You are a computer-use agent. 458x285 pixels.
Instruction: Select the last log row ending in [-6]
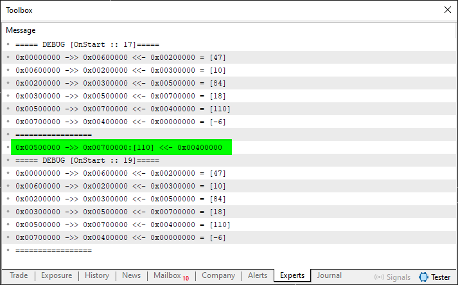click(x=229, y=237)
